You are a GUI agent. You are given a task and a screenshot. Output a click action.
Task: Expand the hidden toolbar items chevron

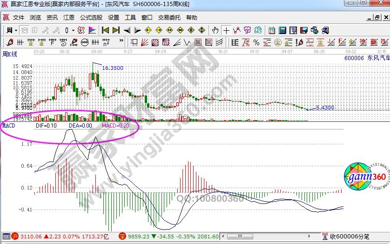[x=121, y=41]
